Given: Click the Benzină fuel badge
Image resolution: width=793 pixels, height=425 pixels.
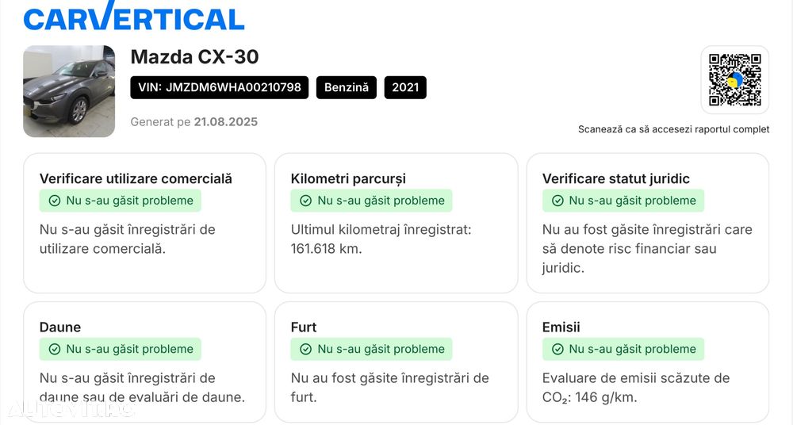Looking at the screenshot, I should tap(347, 87).
